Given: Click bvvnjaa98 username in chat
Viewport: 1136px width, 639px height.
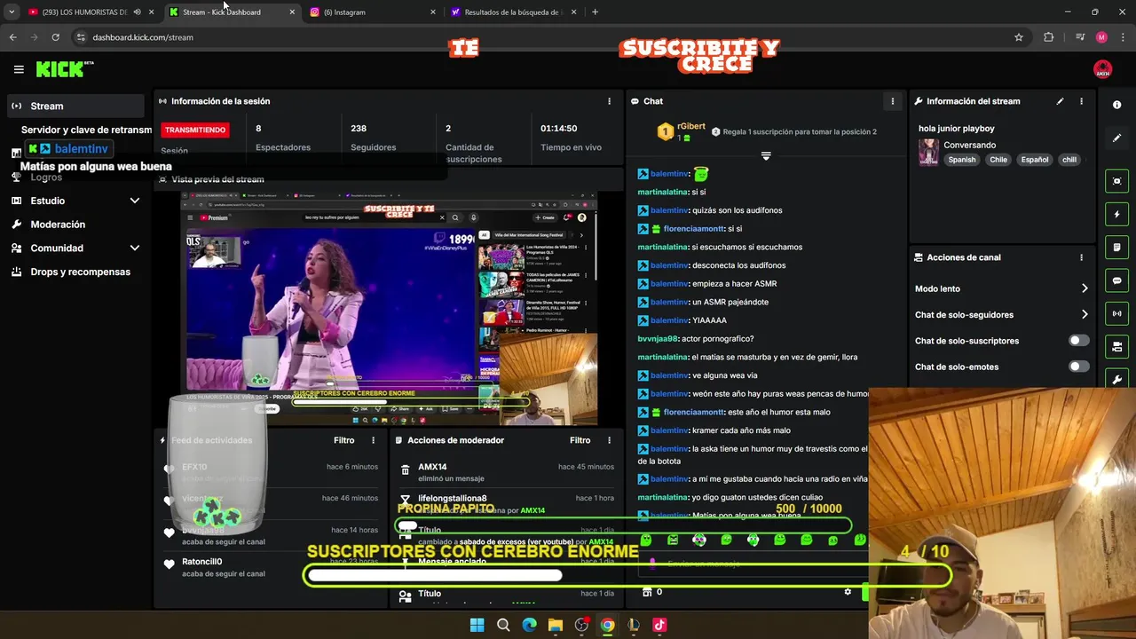Looking at the screenshot, I should [x=658, y=339].
